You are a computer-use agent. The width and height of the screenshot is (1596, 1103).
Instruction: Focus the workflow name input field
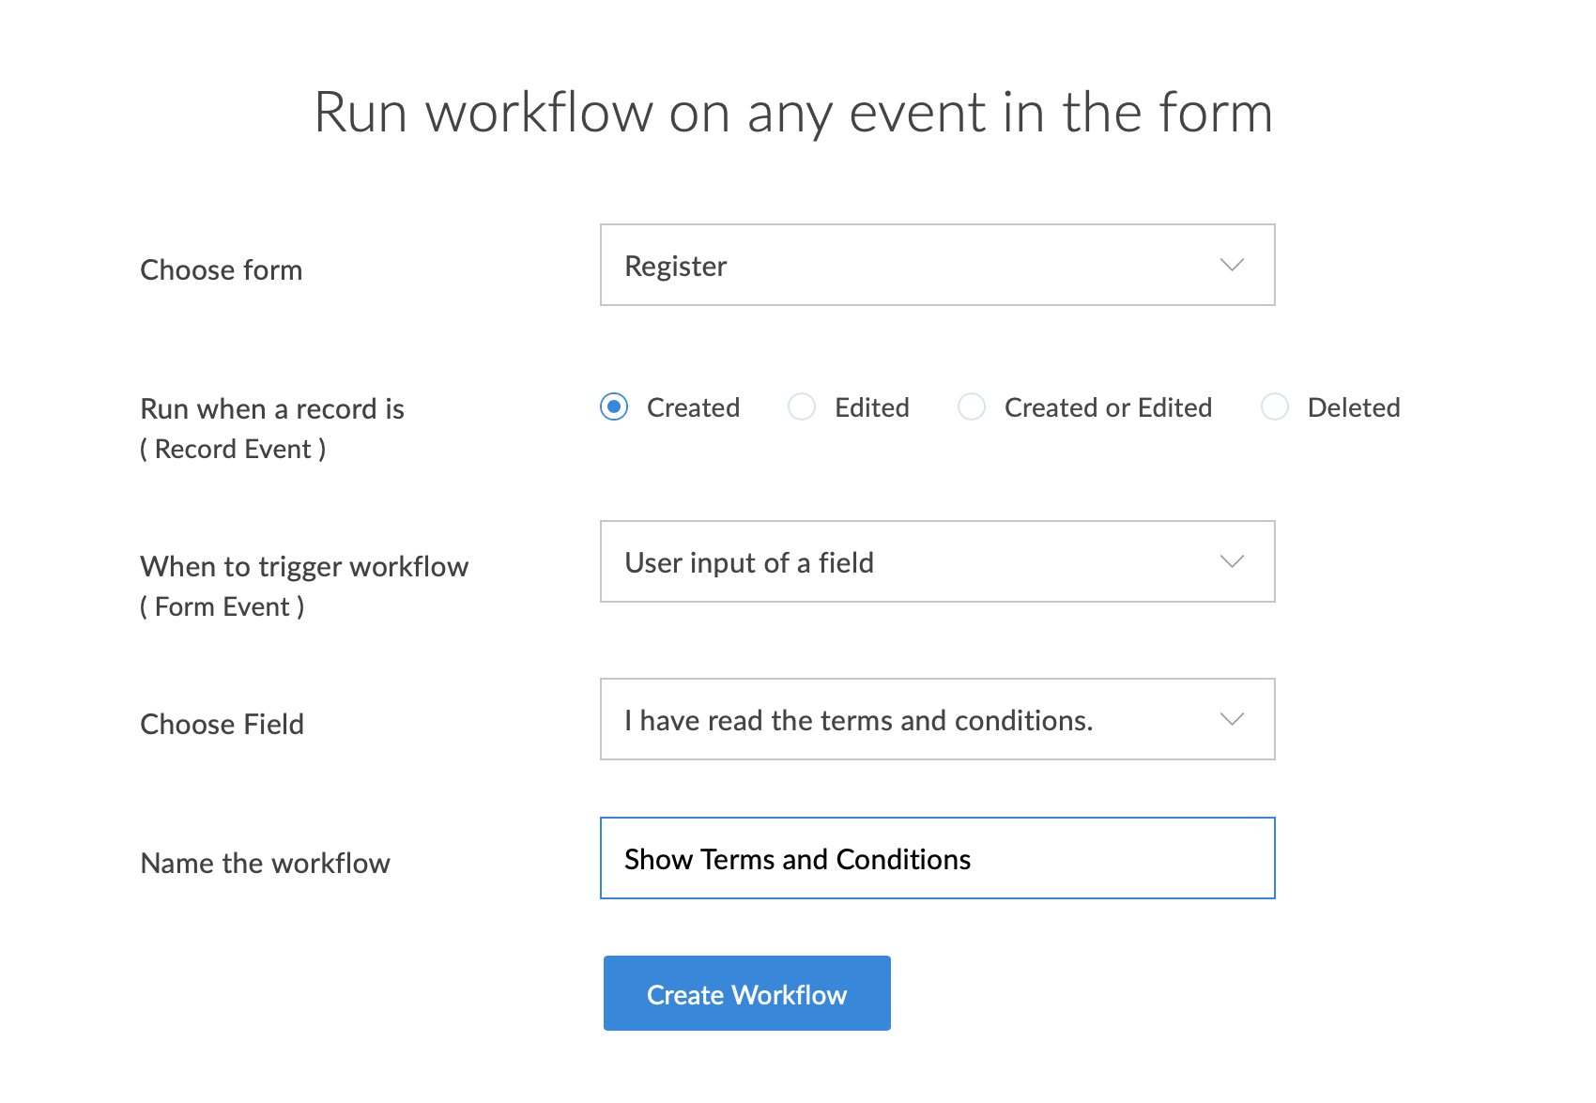(x=937, y=858)
